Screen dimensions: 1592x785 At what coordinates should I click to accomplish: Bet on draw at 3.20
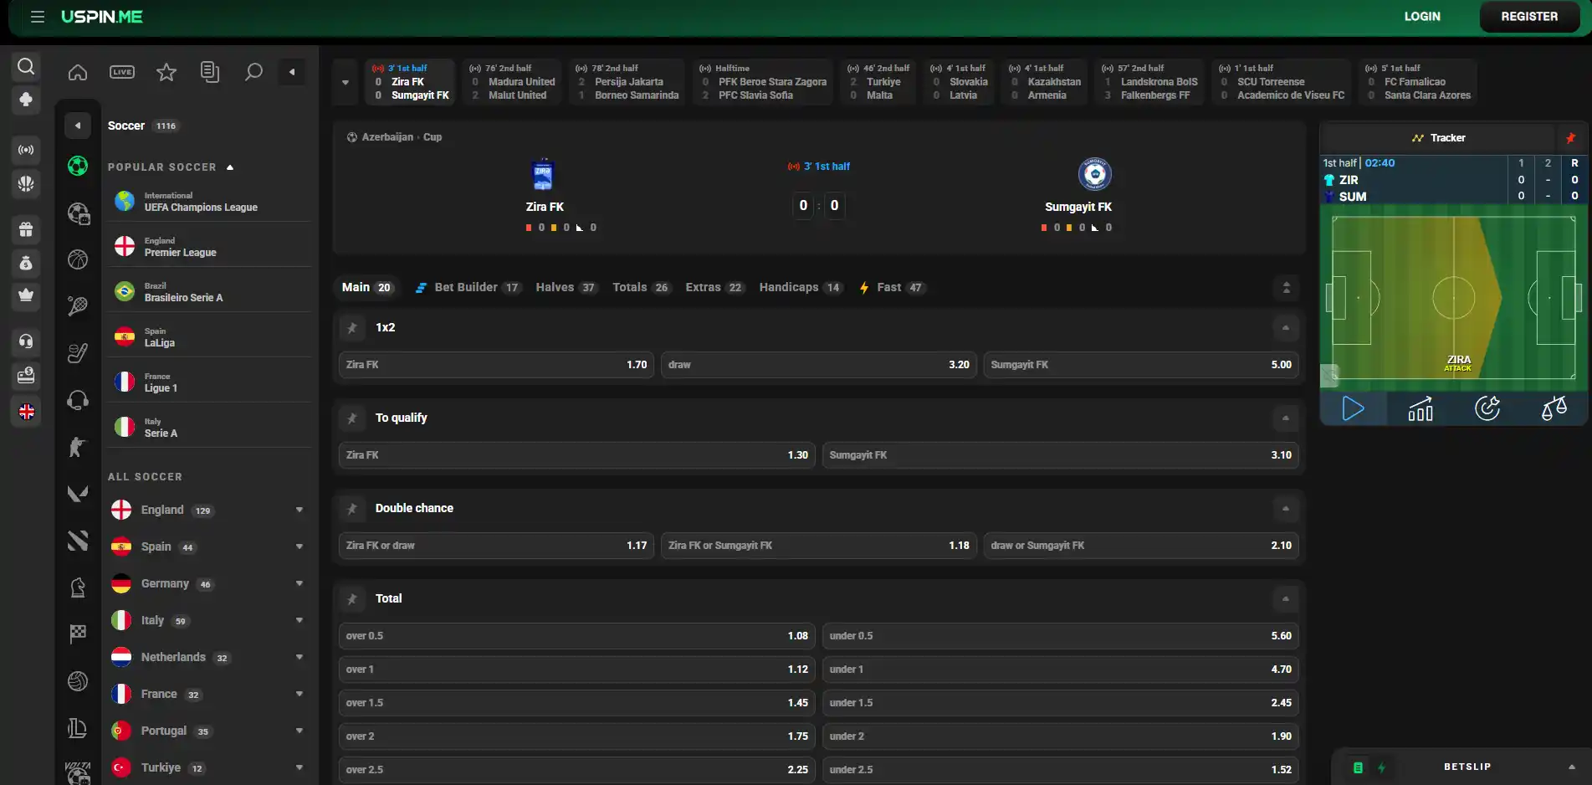click(x=819, y=365)
